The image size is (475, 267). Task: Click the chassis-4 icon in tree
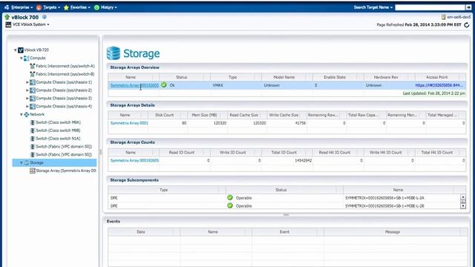pyautogui.click(x=33, y=106)
